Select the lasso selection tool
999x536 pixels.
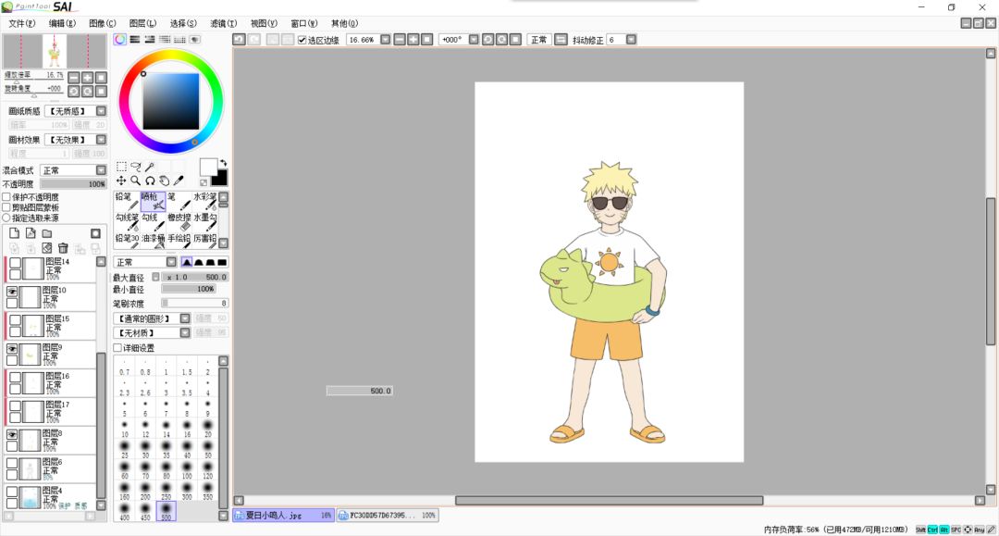tap(136, 167)
